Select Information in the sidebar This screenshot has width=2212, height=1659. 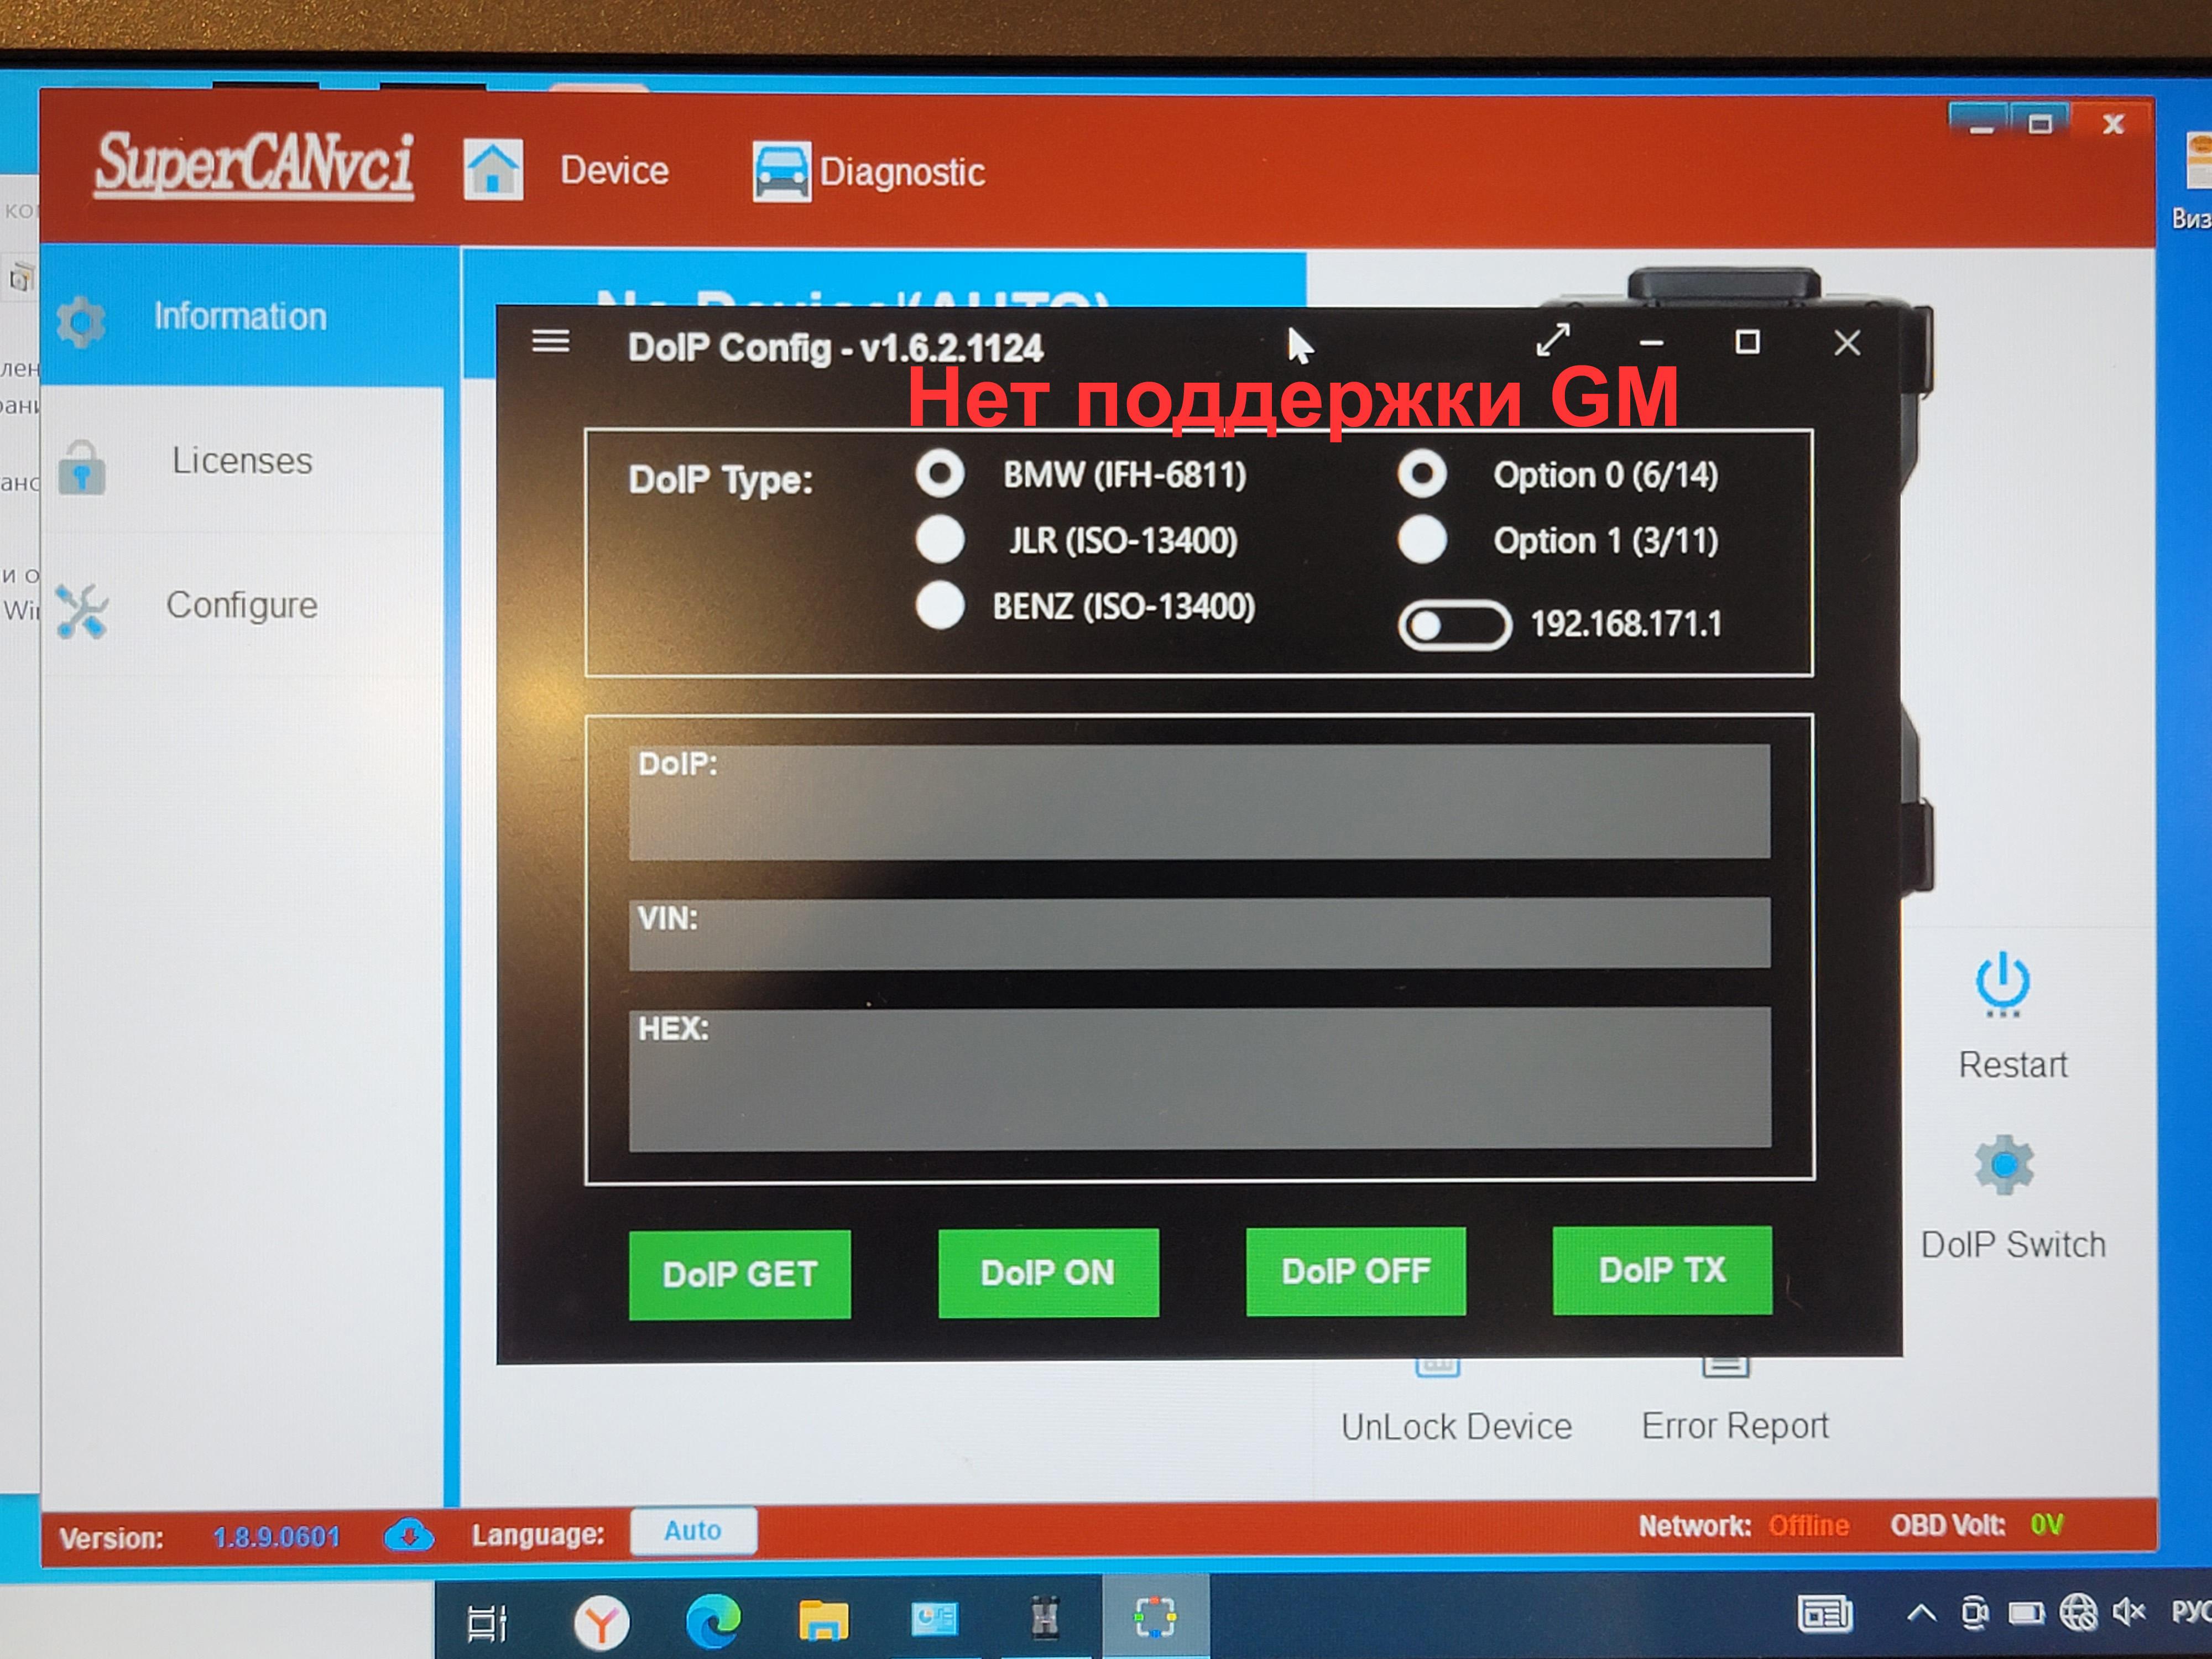(x=241, y=316)
